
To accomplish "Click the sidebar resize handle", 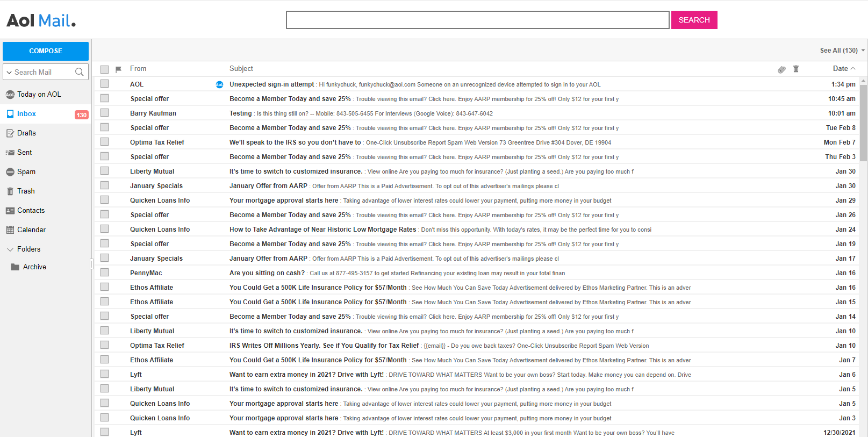I will click(91, 264).
